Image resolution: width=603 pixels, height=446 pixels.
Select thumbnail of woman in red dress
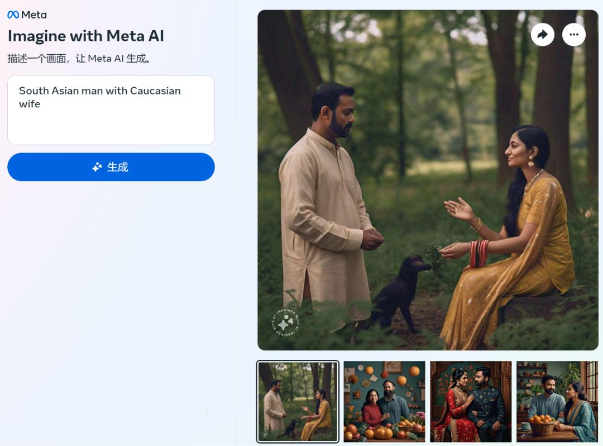tap(471, 401)
